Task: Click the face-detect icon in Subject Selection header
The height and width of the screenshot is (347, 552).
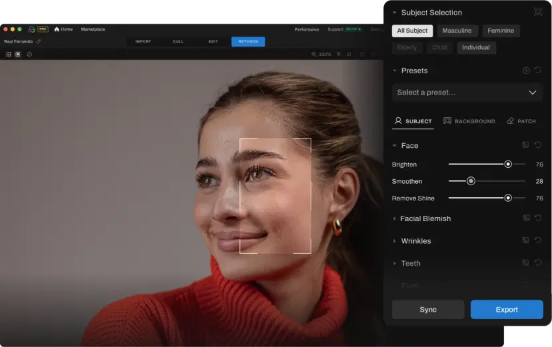Action: (x=537, y=12)
